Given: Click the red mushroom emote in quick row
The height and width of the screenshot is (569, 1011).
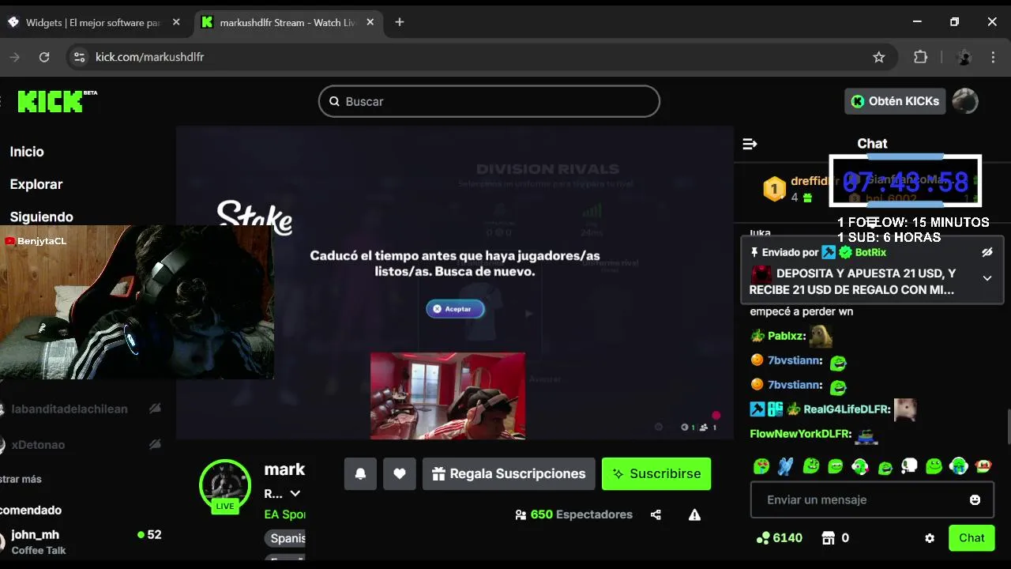Looking at the screenshot, I should pyautogui.click(x=983, y=466).
